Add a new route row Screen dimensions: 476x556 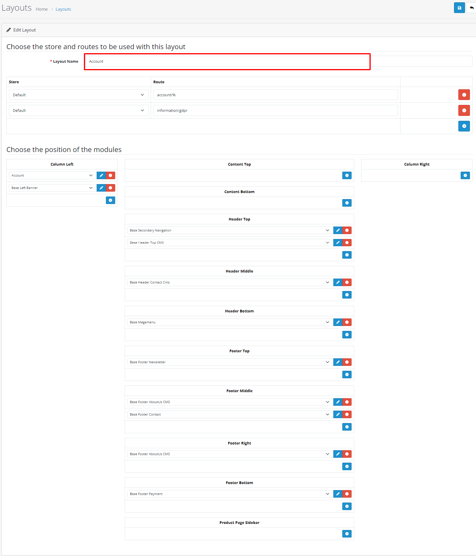[x=464, y=126]
